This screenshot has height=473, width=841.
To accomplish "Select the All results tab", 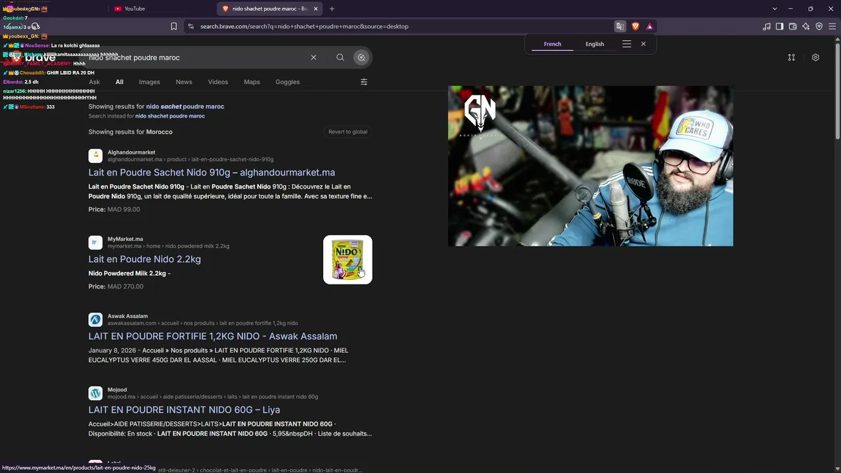I will pyautogui.click(x=120, y=82).
